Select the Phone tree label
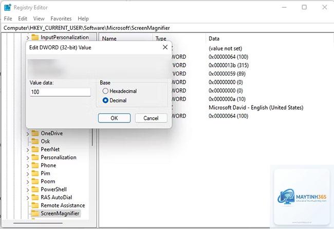Image resolution: width=334 pixels, height=229 pixels. [49, 165]
